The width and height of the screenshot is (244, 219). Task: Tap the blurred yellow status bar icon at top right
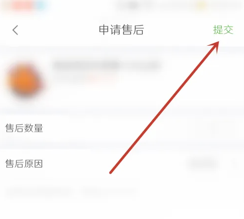coord(201,5)
